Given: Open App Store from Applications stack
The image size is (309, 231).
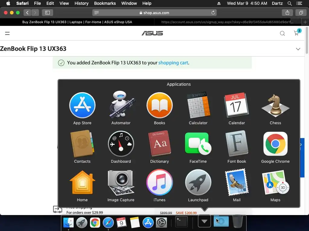Looking at the screenshot, I should pyautogui.click(x=82, y=105).
